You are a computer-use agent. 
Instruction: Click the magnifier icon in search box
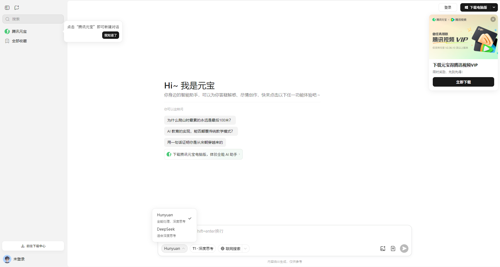[8, 19]
